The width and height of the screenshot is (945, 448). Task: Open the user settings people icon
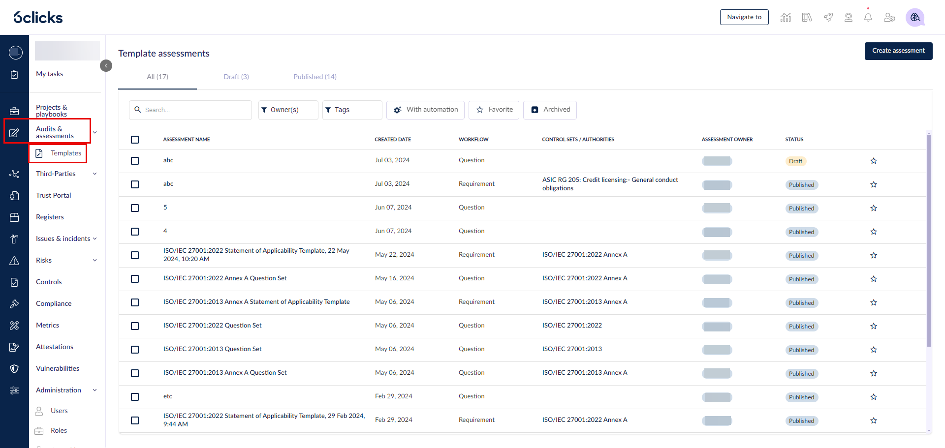coord(889,17)
